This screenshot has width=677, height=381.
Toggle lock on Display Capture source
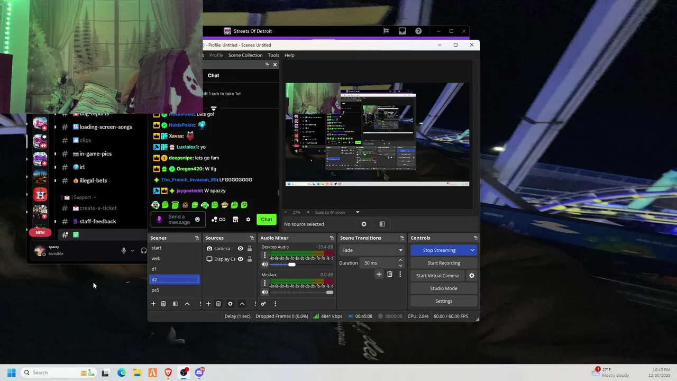click(x=250, y=259)
